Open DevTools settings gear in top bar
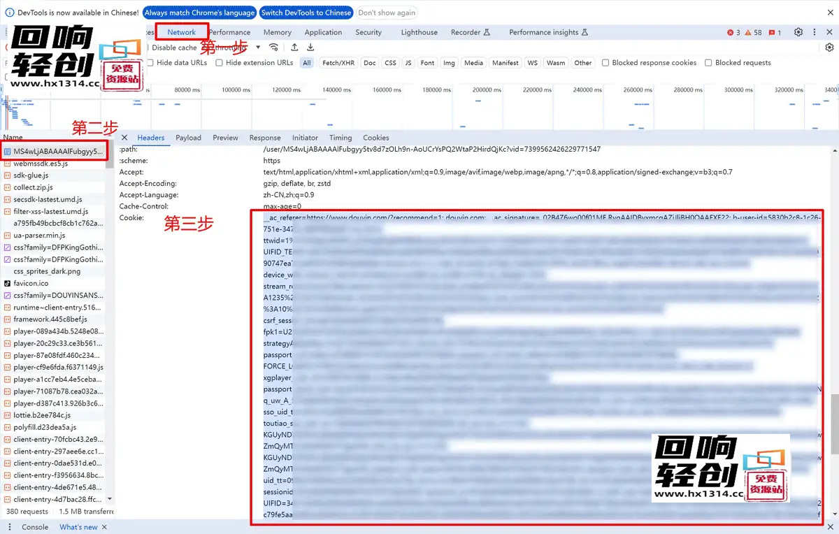Image resolution: width=839 pixels, height=534 pixels. point(798,32)
